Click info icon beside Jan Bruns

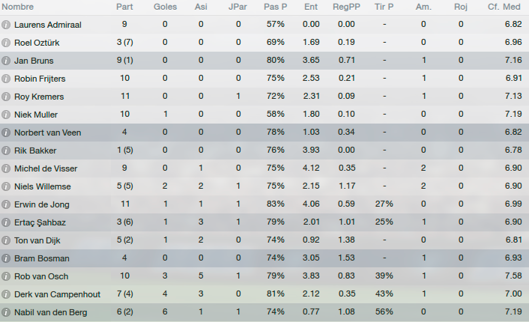pyautogui.click(x=6, y=61)
